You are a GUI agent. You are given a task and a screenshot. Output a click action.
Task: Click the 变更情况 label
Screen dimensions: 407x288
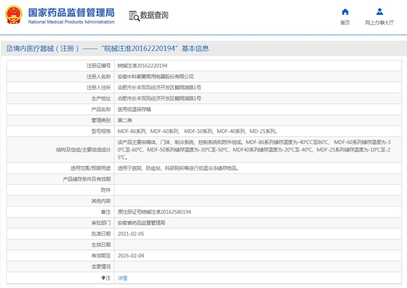tap(101, 267)
